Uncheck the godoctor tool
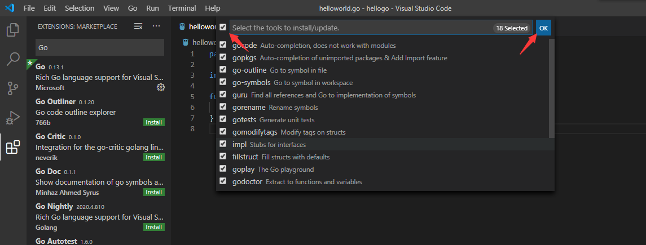646x245 pixels. tap(223, 181)
